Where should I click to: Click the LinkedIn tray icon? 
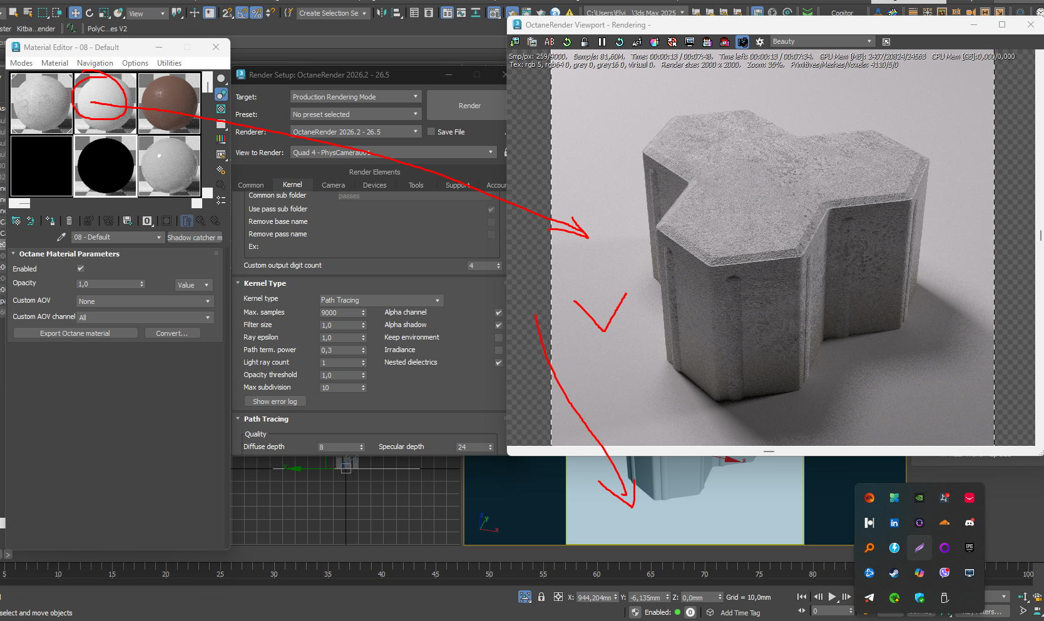click(x=894, y=523)
